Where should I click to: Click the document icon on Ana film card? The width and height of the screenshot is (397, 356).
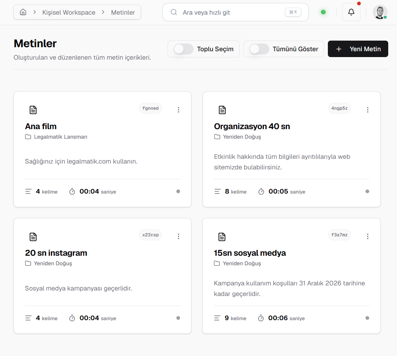coord(33,110)
